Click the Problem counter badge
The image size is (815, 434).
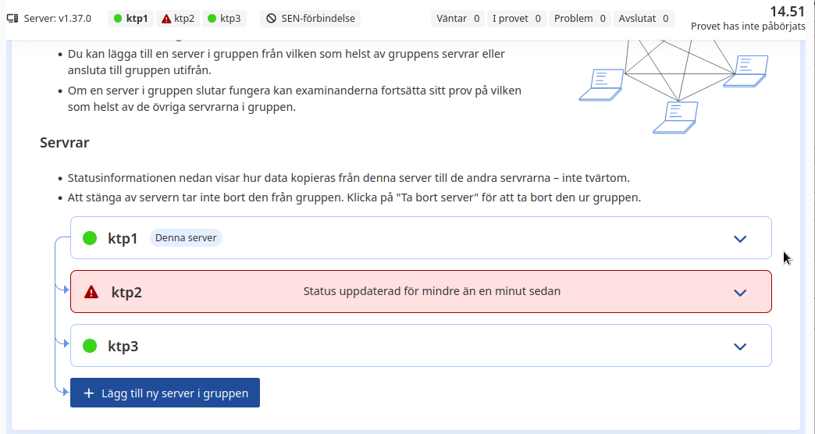(579, 19)
